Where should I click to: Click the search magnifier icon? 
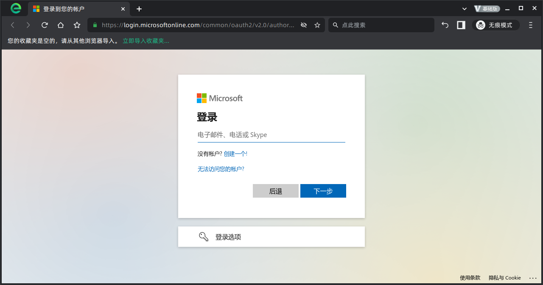coord(336,25)
